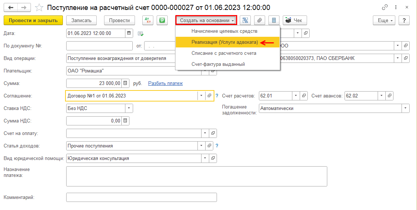Add document to favorites with star icon
Screen dimensions: 417x210
39,7
